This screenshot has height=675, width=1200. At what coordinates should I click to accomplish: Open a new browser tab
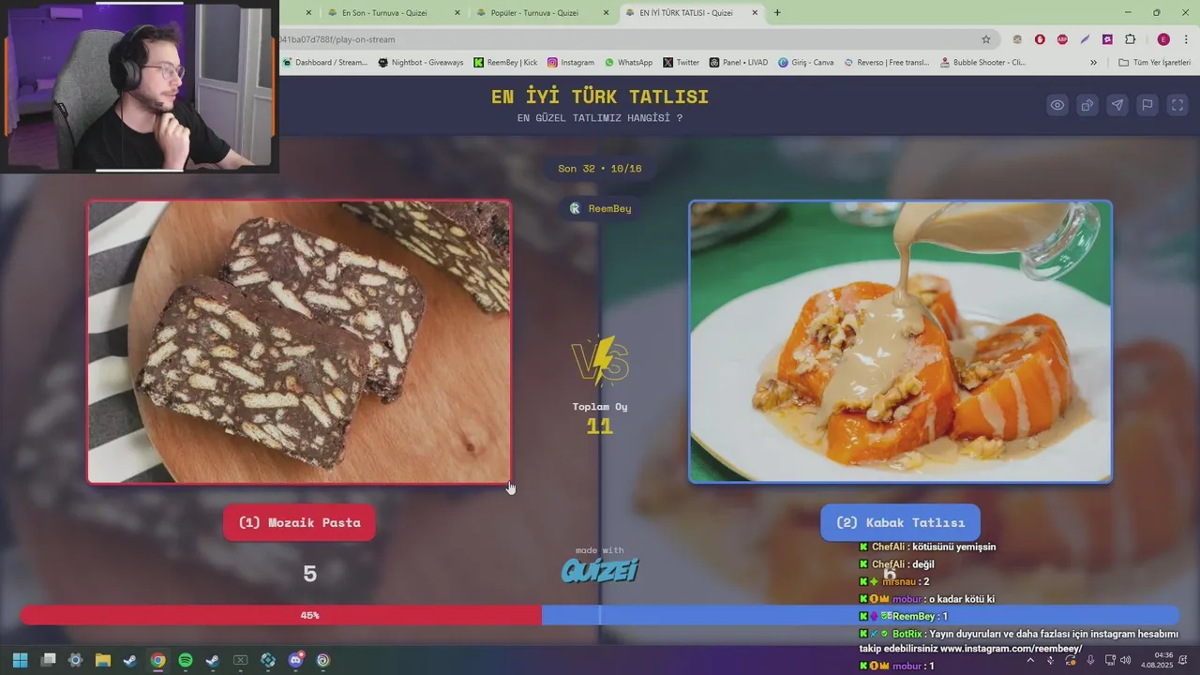click(x=777, y=13)
